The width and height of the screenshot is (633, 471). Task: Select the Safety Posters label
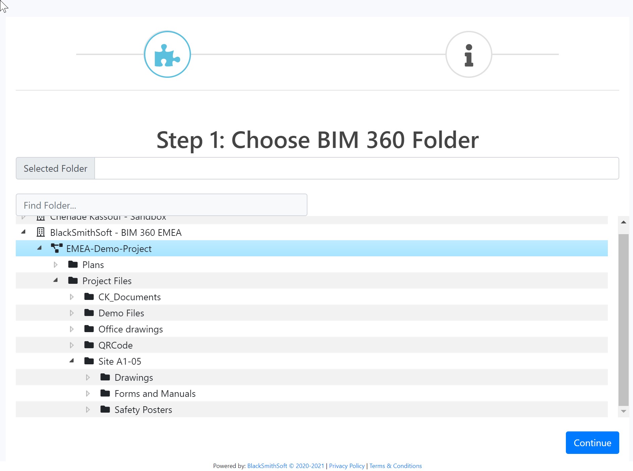(x=143, y=410)
